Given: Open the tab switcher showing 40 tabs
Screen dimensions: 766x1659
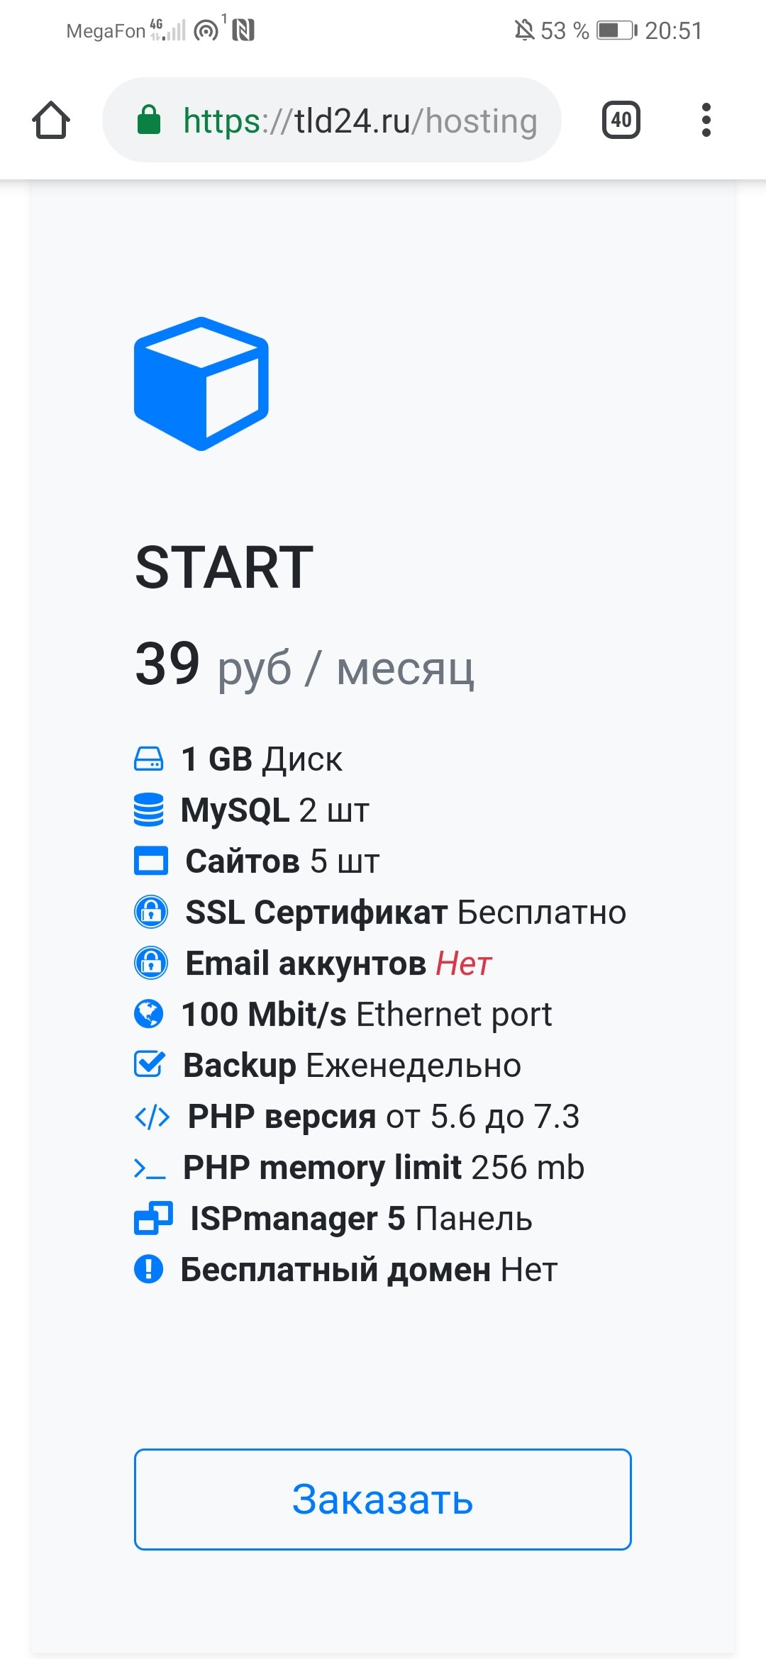Looking at the screenshot, I should coord(621,120).
